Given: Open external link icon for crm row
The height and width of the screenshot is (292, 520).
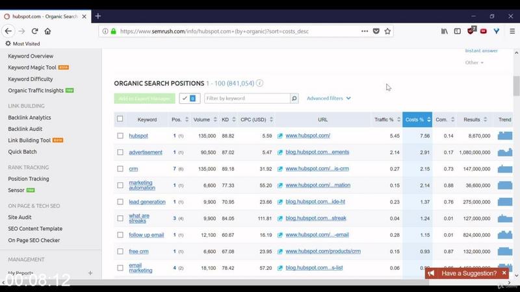Looking at the screenshot, I should click(280, 169).
